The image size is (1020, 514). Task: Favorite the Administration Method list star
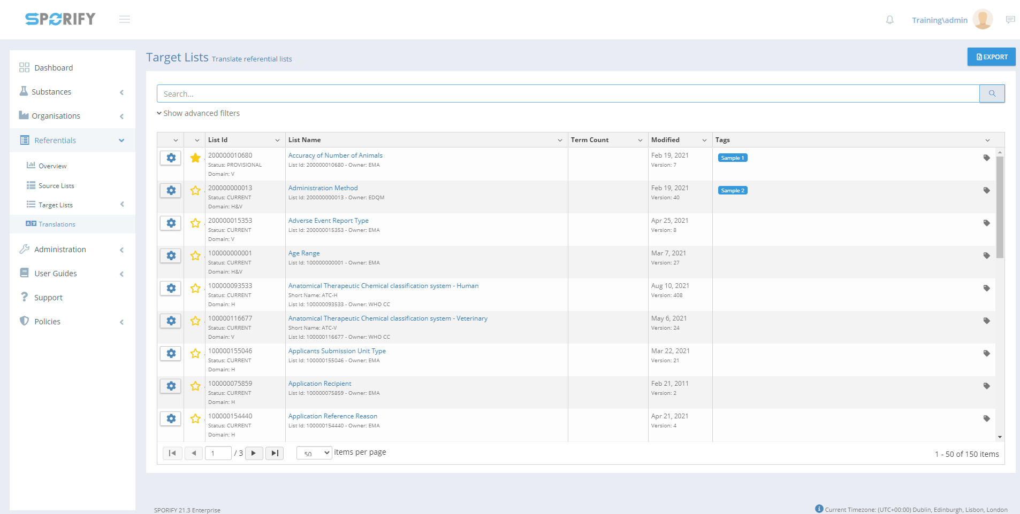coord(195,191)
